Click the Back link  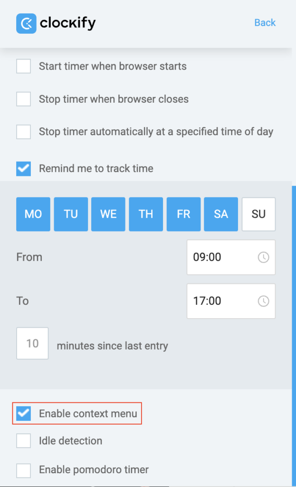265,23
